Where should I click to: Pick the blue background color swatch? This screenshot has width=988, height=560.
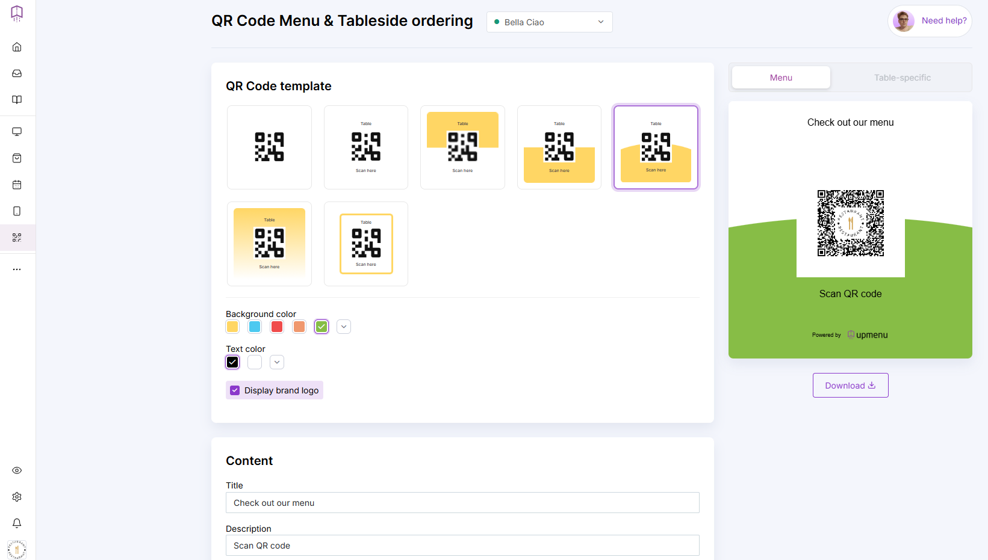[255, 327]
